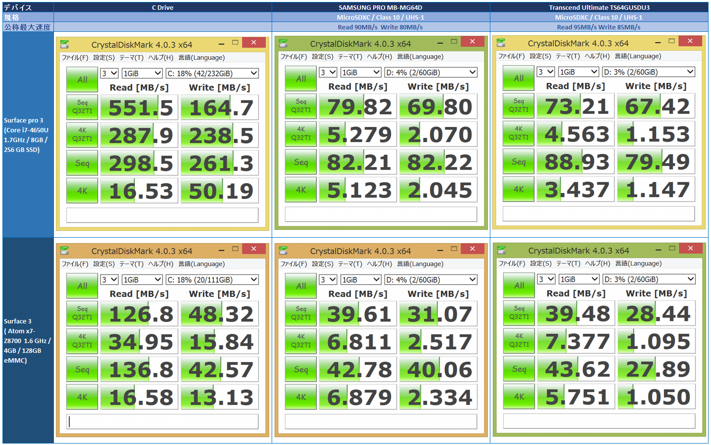711x445 pixels.
Task: Open test count dropdown in Surface pro 3 C Drive window
Action: tap(109, 74)
